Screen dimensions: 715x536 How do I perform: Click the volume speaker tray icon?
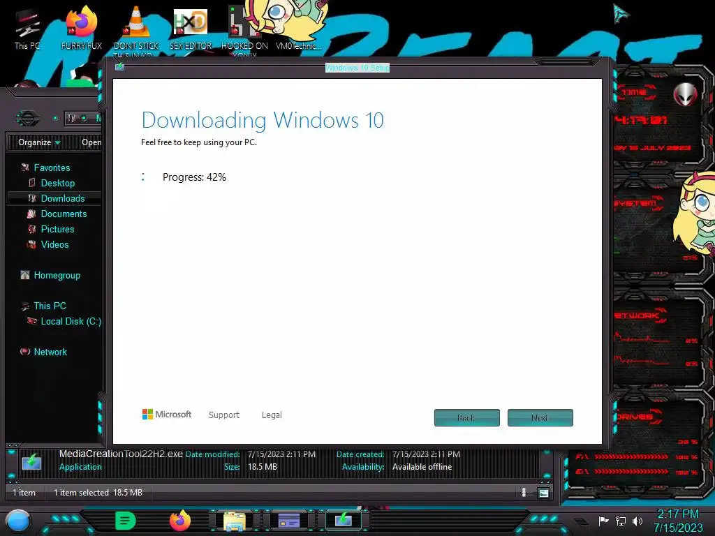pos(637,521)
